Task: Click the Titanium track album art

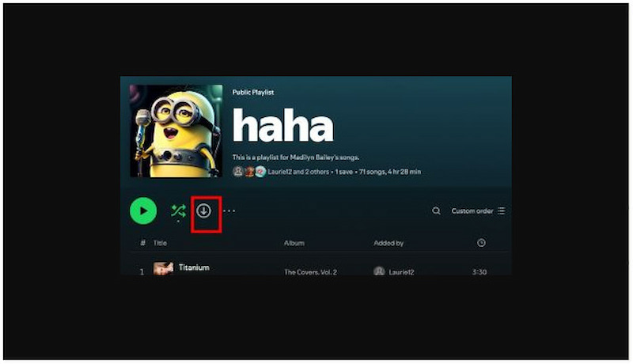Action: [163, 268]
